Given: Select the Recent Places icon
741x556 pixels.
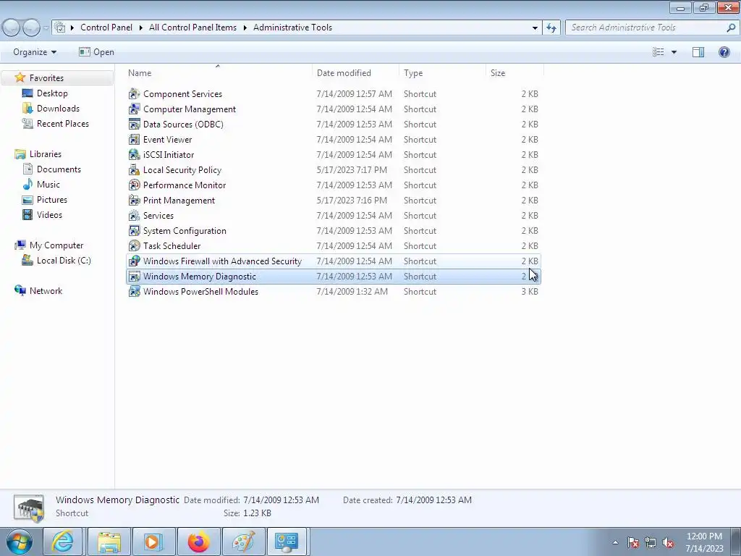Looking at the screenshot, I should [x=27, y=123].
